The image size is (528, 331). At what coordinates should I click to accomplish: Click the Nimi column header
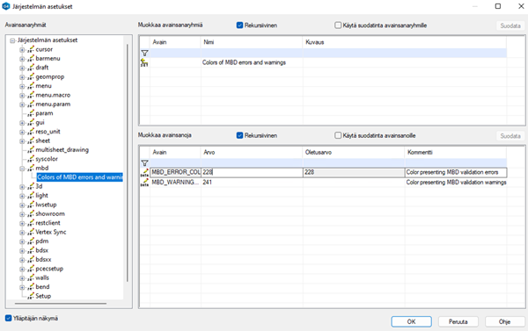pyautogui.click(x=252, y=42)
